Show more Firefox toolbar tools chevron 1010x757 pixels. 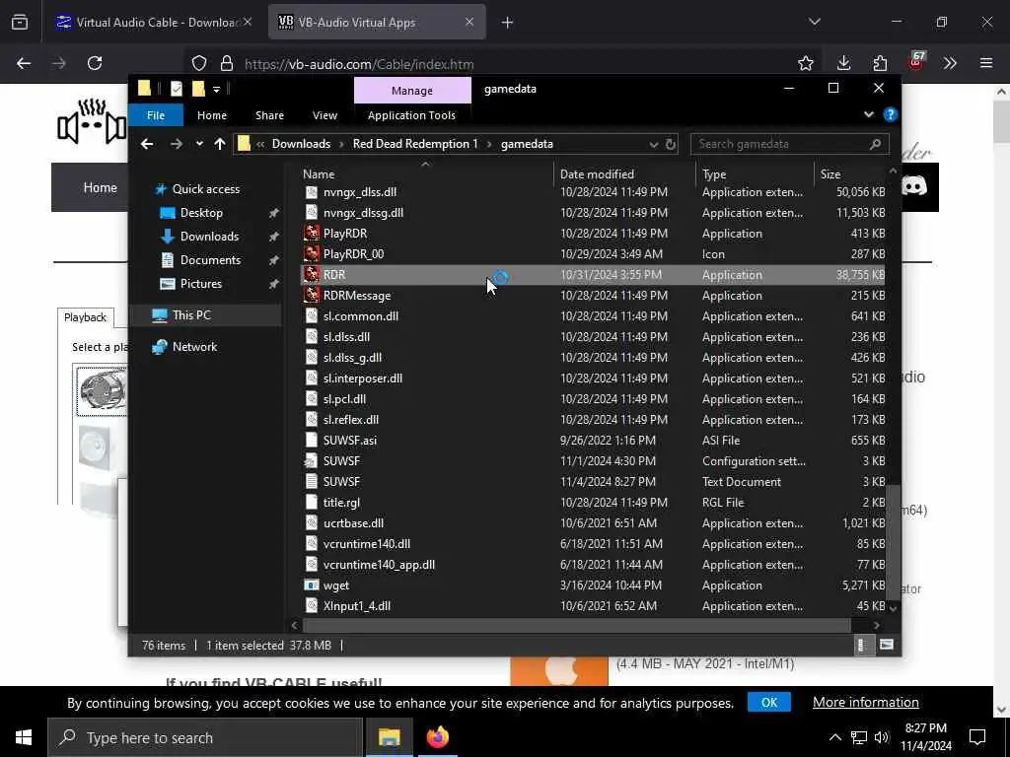coord(950,63)
